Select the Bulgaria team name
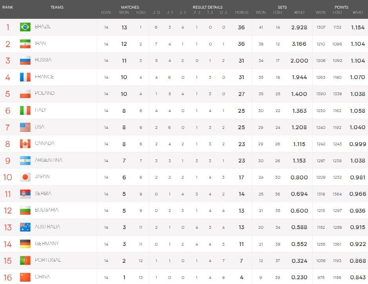 point(47,210)
